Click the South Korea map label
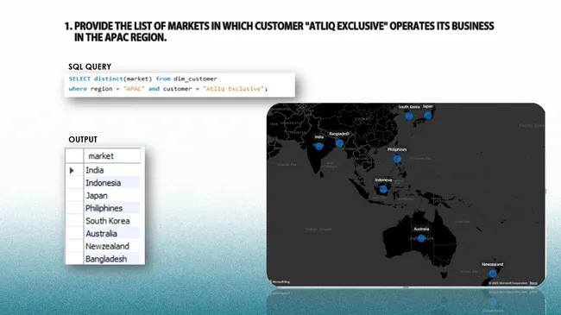This screenshot has height=315, width=561. click(409, 107)
